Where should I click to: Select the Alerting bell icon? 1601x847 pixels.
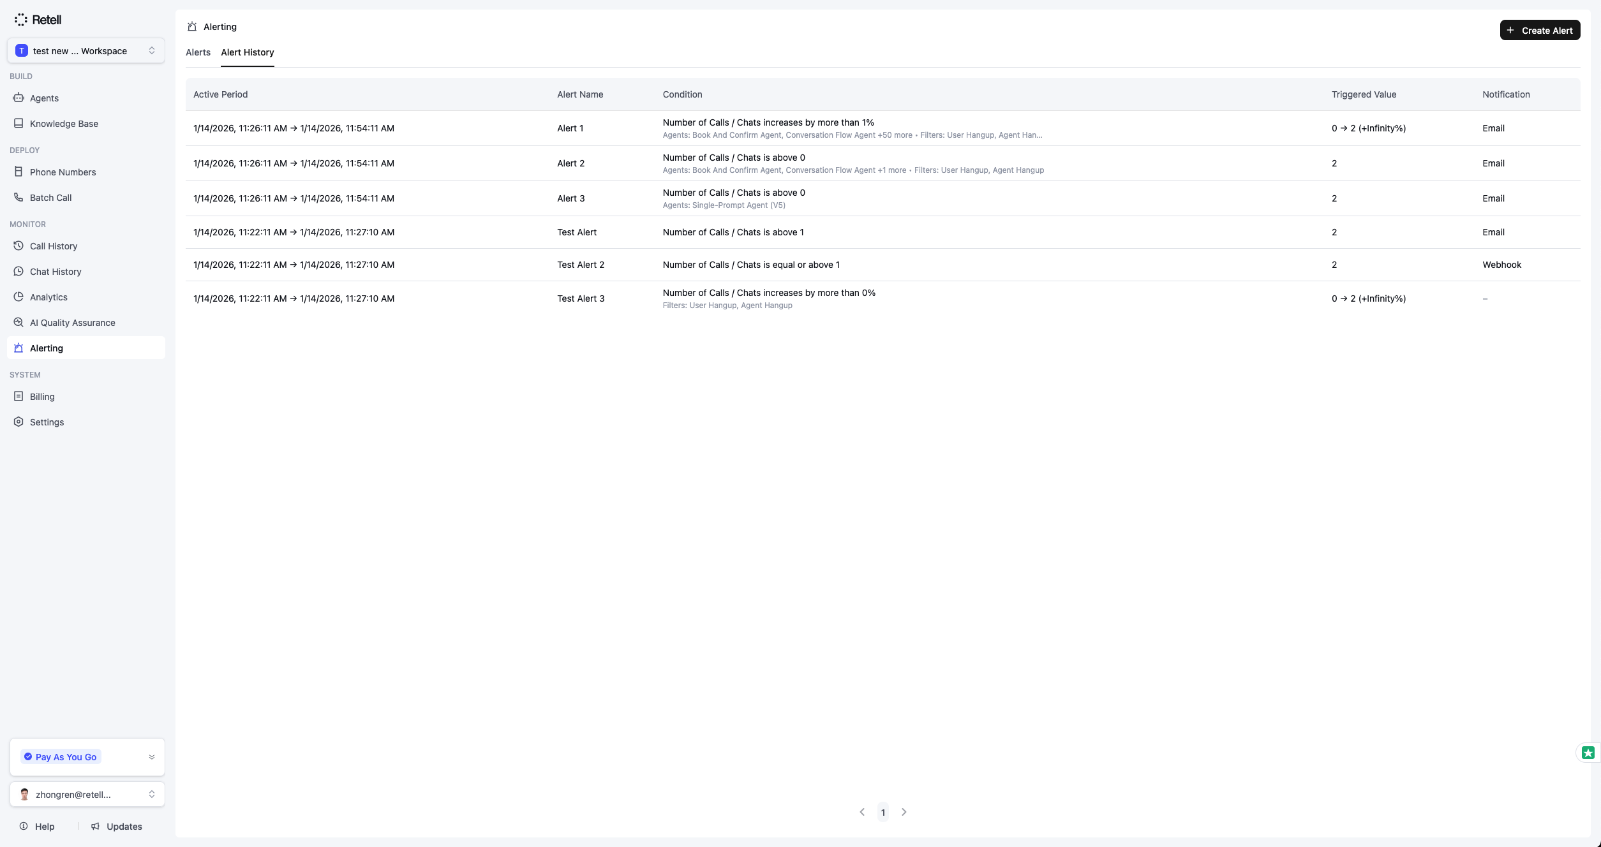19,348
